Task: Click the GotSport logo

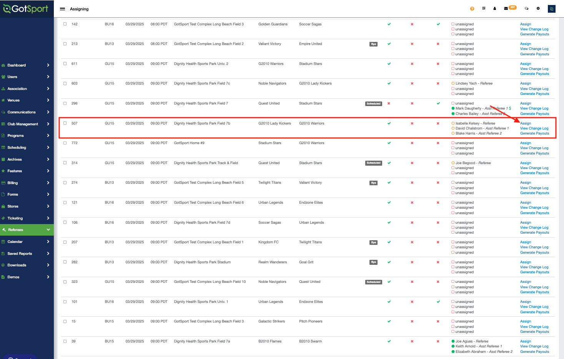Action: (x=26, y=8)
